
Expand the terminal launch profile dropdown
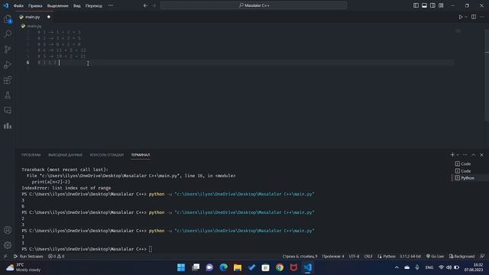[458, 155]
